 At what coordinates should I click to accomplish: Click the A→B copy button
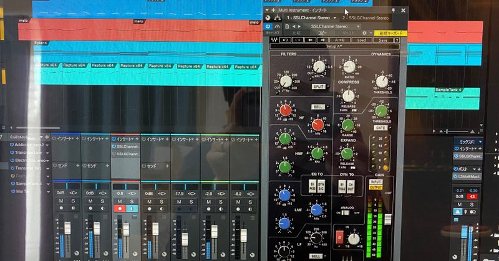[340, 40]
